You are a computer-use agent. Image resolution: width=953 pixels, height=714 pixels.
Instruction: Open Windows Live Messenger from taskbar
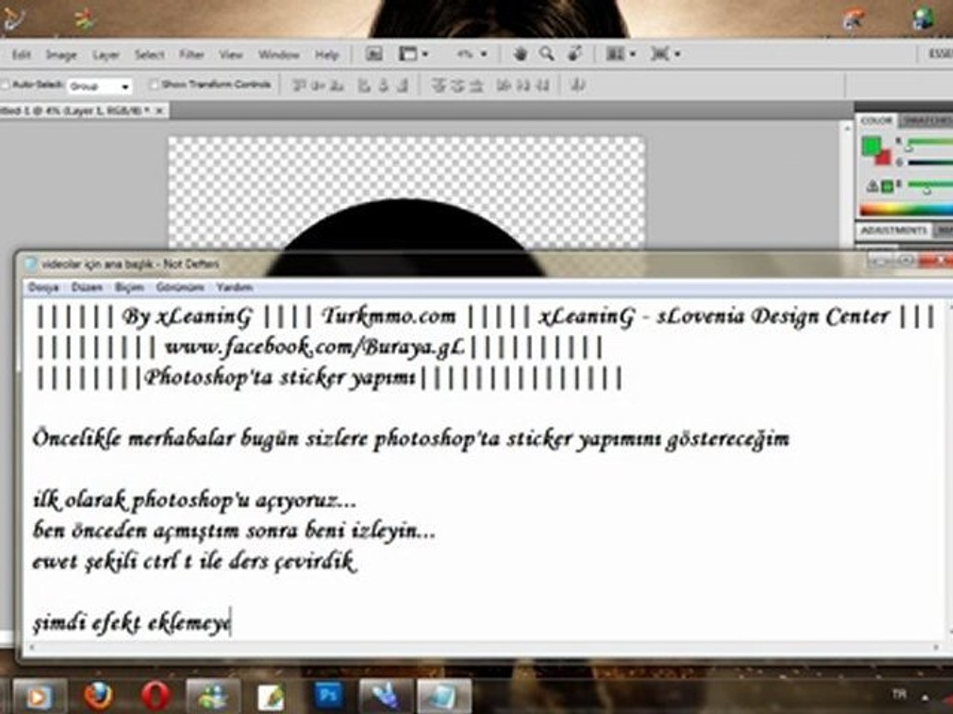coord(213,695)
